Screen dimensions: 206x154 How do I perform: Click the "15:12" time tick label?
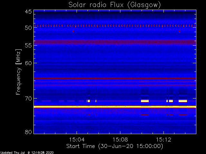pyautogui.click(x=164, y=140)
